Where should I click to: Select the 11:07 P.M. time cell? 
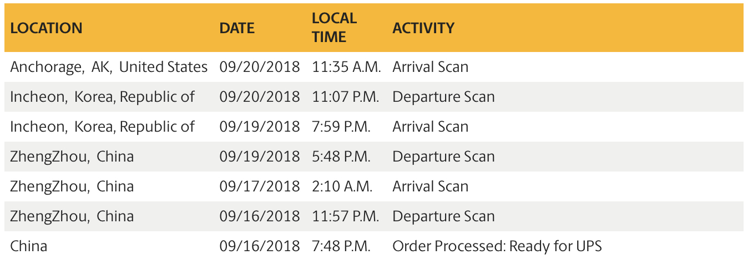[x=346, y=97]
